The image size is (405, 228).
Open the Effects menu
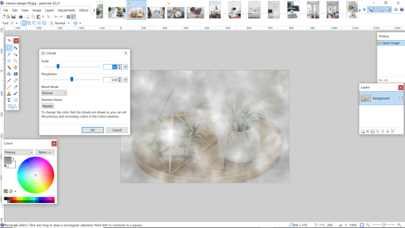(84, 10)
